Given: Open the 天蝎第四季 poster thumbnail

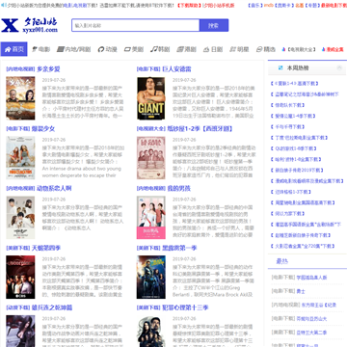Looking at the screenshot, I should point(20,277).
